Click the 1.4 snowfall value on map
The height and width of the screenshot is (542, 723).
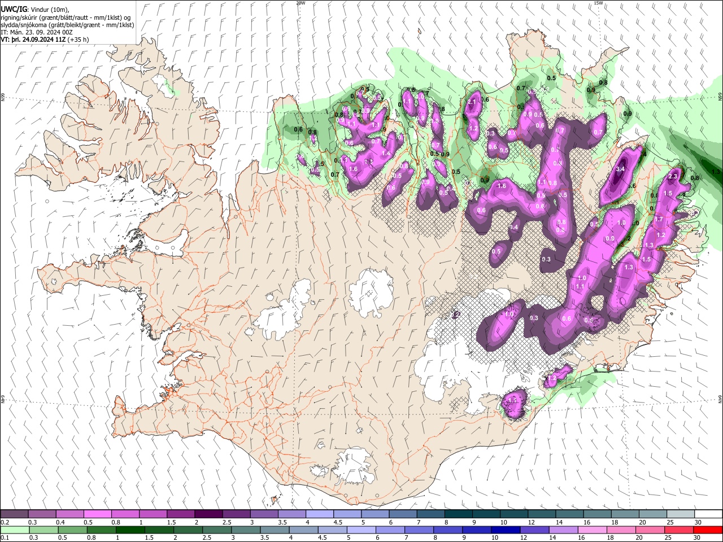386,154
